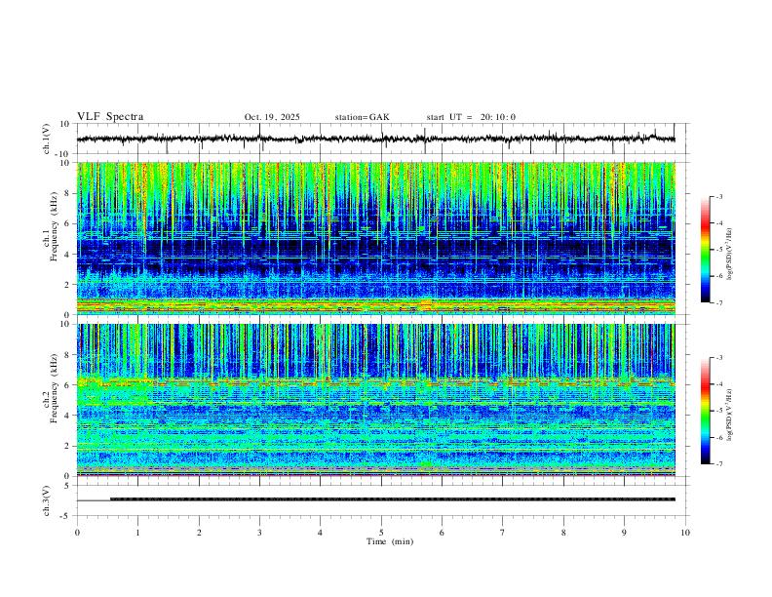Click the "ch.3(V)" axis label
Viewport: 772px width, 597px height.
[46, 500]
